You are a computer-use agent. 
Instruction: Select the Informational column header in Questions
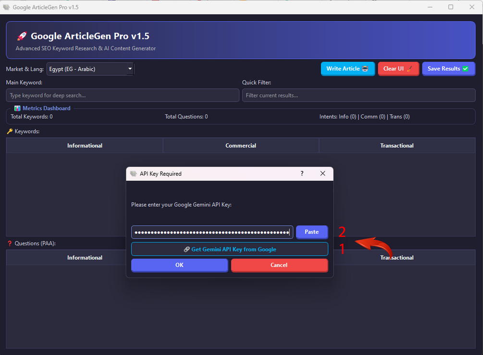(x=85, y=257)
